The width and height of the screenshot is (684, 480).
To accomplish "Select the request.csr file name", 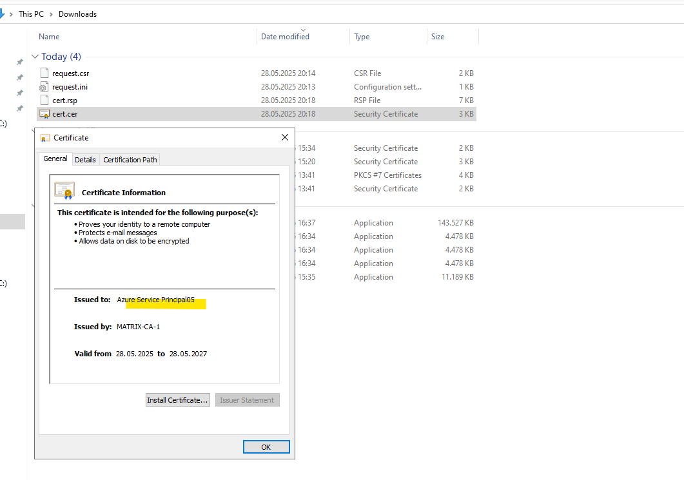I will [x=71, y=73].
